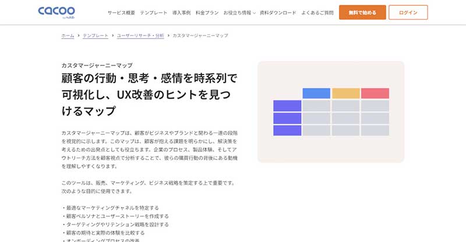
Task: Follow the ホーム breadcrumb link
Action: [68, 35]
